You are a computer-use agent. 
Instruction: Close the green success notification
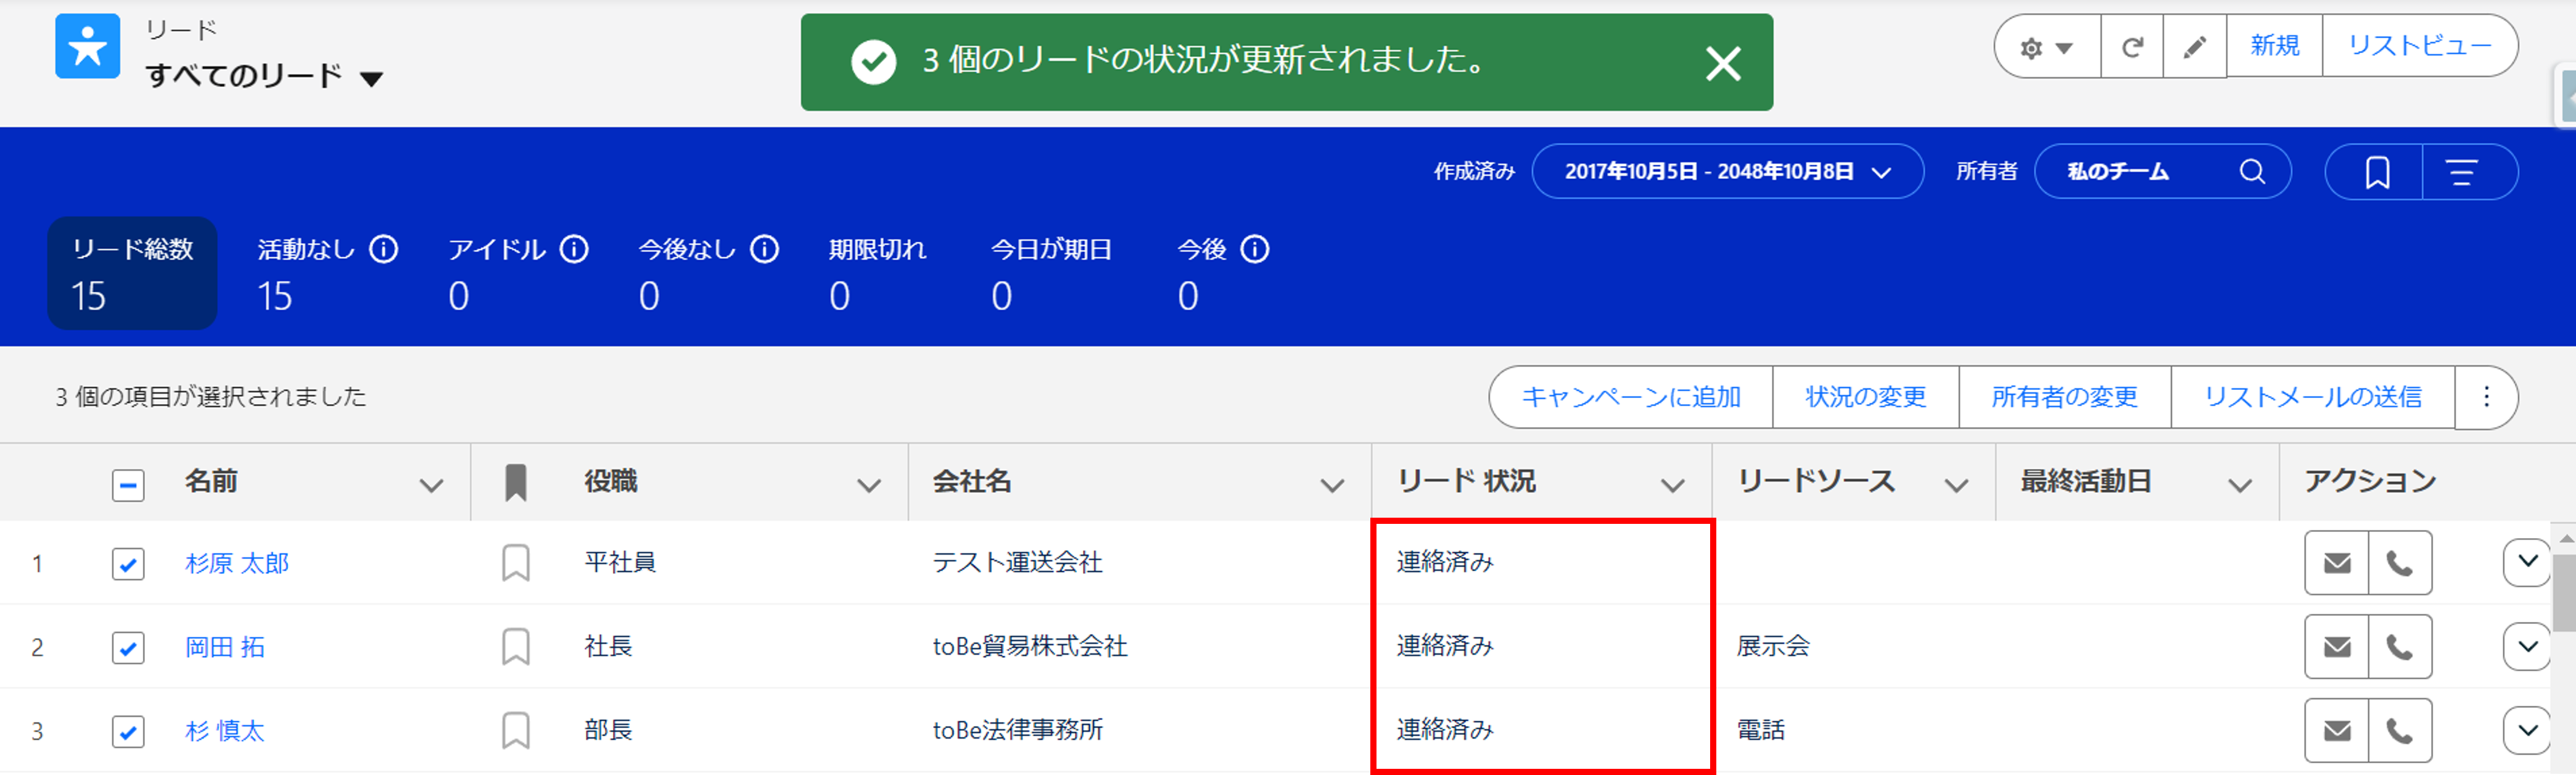(1722, 64)
